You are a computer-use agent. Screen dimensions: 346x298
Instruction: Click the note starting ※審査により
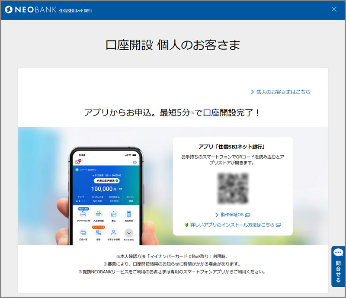tap(173, 264)
